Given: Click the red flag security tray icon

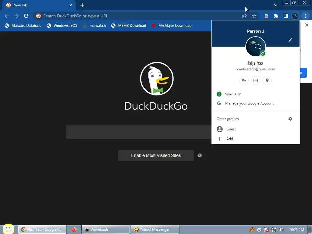Looking at the screenshot, I should [x=266, y=230].
